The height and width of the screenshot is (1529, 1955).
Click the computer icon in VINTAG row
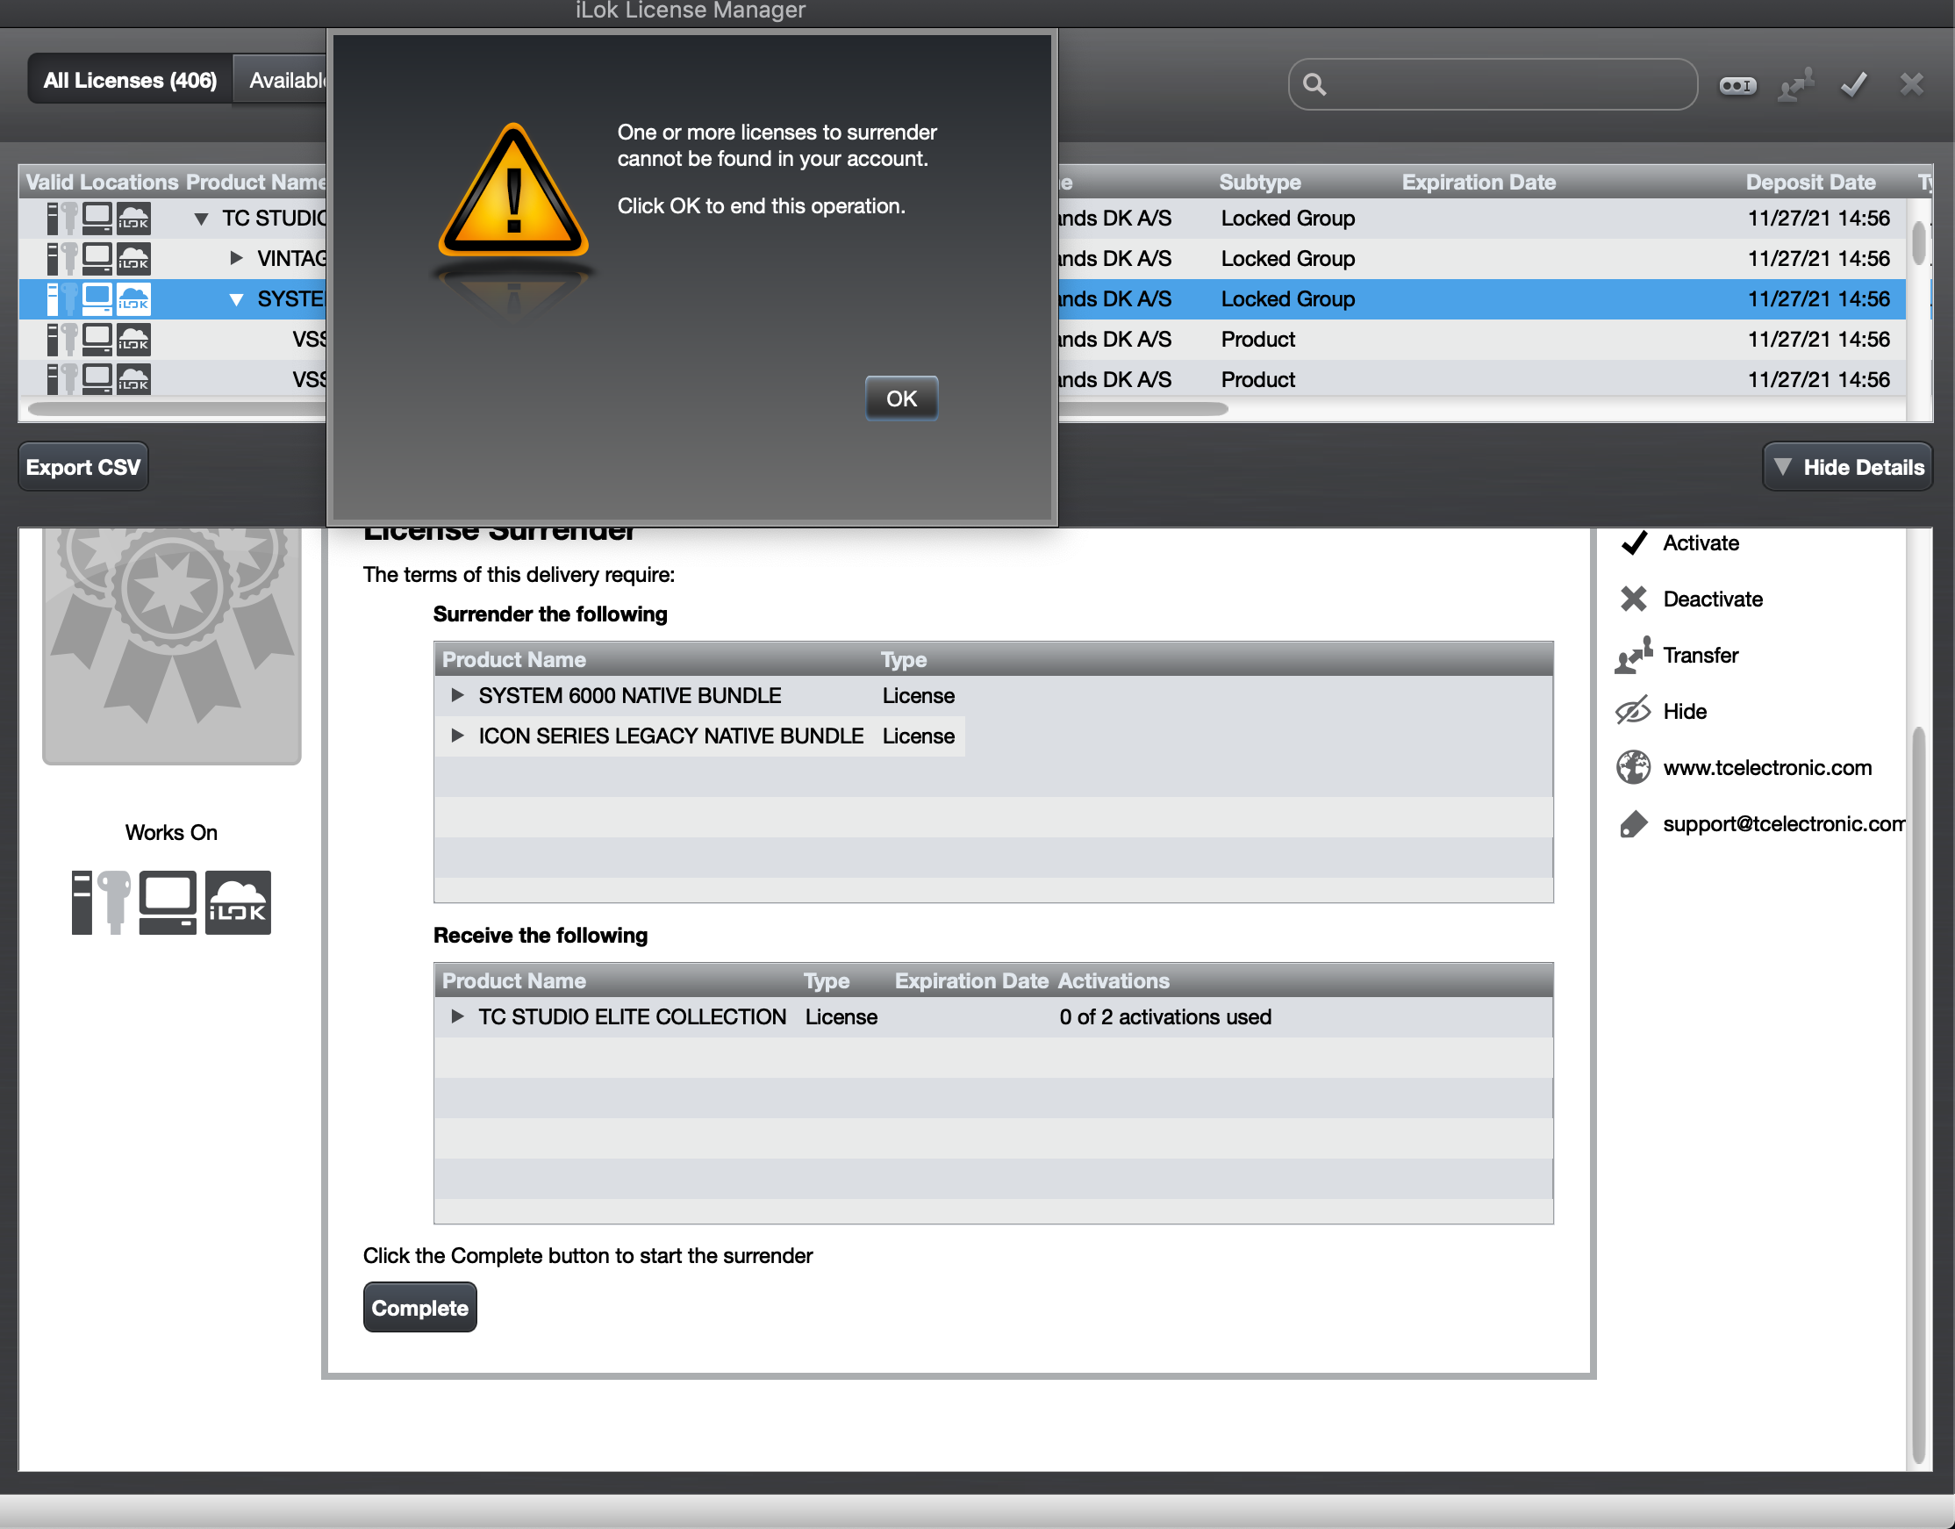[x=97, y=258]
